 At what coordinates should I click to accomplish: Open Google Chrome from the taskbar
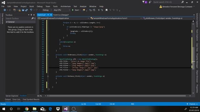pyautogui.click(x=27, y=109)
